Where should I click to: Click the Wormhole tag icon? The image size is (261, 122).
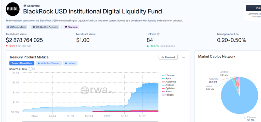coord(66,27)
